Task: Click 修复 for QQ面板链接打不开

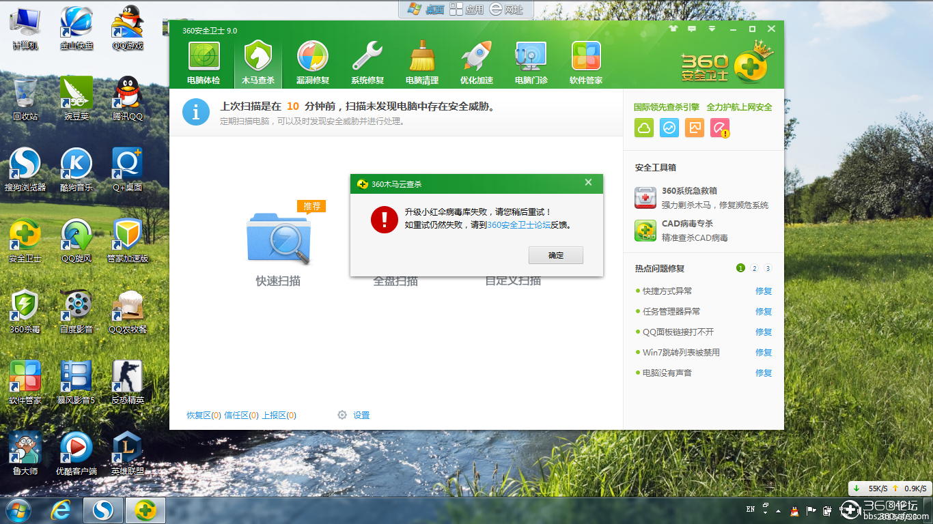Action: coord(764,332)
